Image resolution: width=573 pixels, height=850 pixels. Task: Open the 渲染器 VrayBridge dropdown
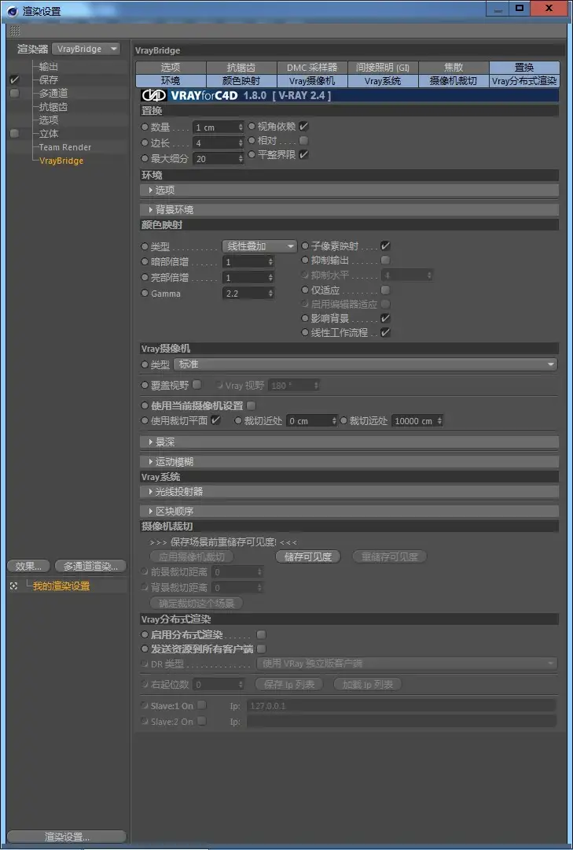pos(86,49)
